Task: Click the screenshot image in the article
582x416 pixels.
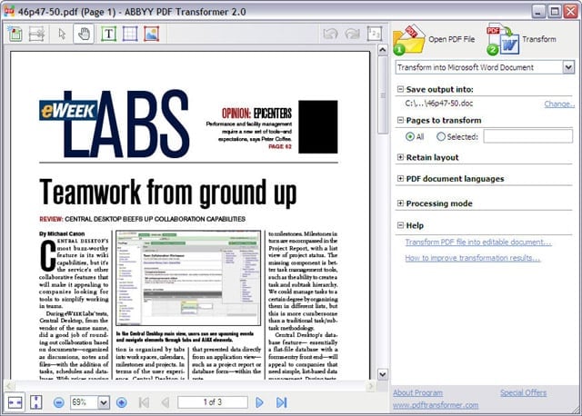Action: click(188, 278)
